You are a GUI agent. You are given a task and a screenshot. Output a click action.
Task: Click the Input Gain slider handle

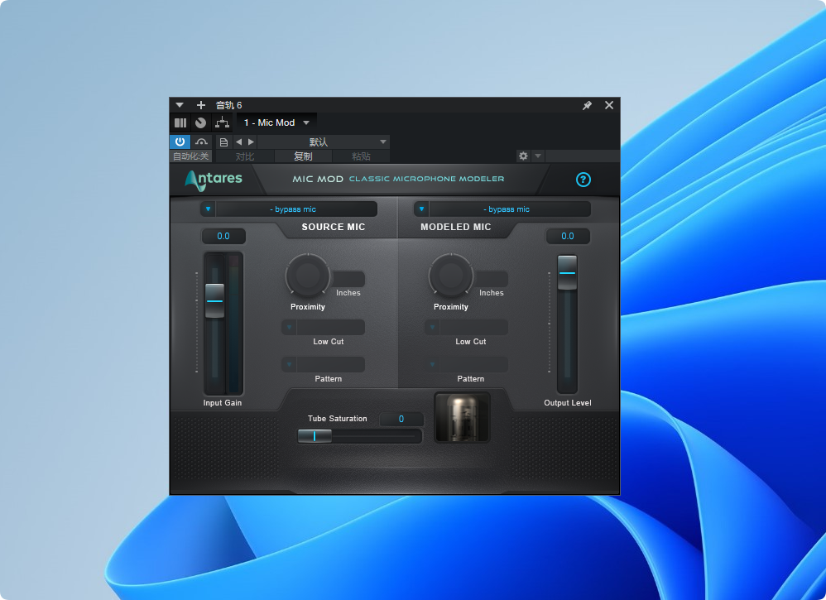click(x=214, y=300)
